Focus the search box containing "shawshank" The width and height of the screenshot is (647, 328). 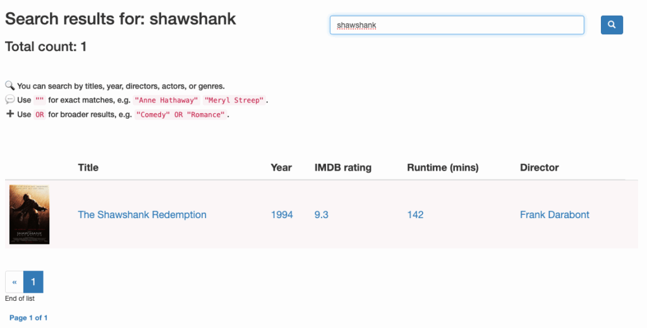[x=456, y=25]
